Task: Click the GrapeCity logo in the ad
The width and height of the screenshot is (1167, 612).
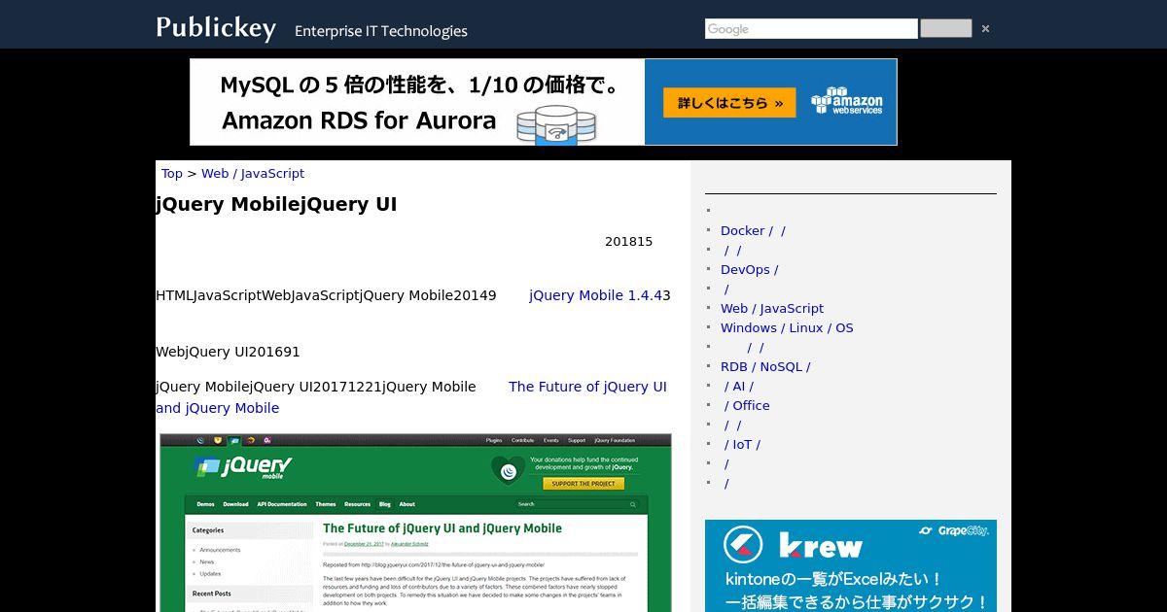Action: click(x=955, y=530)
